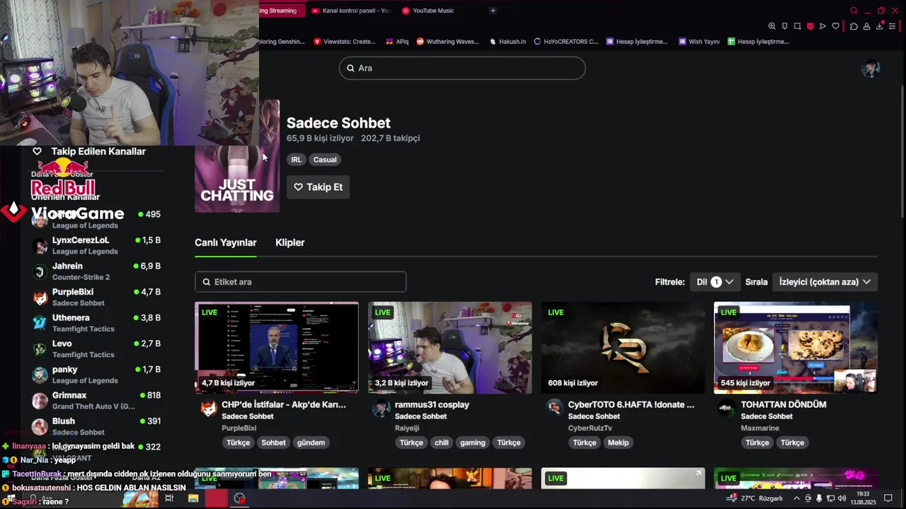This screenshot has height=509, width=906.
Task: Open the easy setup sliders icon
Action: click(893, 26)
